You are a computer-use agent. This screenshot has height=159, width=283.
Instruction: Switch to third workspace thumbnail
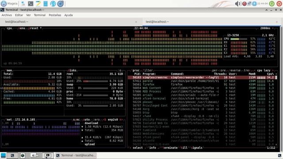[x=34, y=155]
